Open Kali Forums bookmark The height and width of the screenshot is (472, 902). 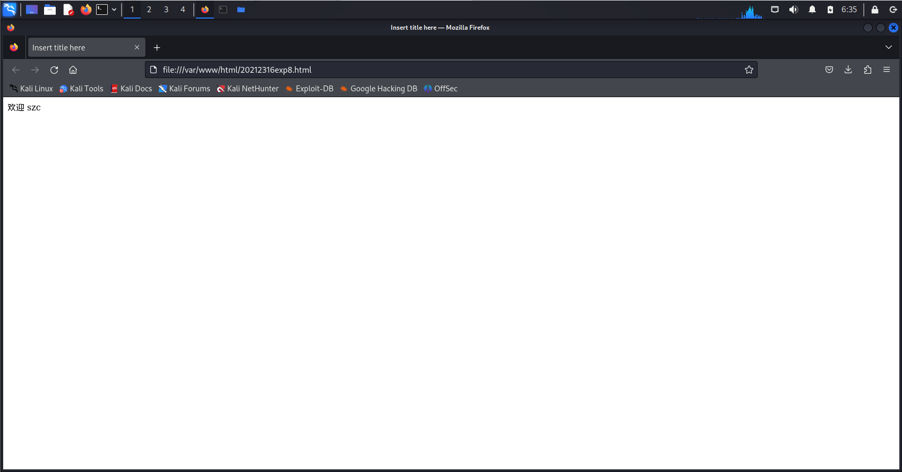pyautogui.click(x=184, y=89)
